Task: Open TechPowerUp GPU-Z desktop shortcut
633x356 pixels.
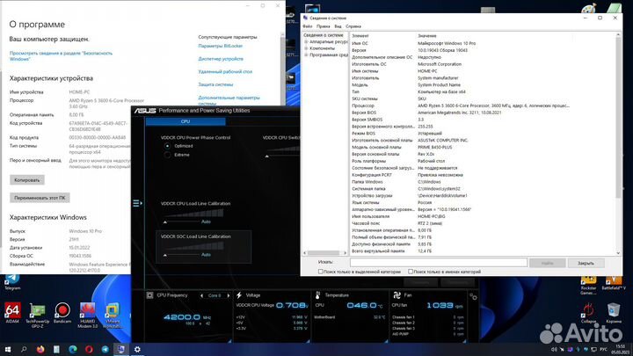Action: click(38, 315)
